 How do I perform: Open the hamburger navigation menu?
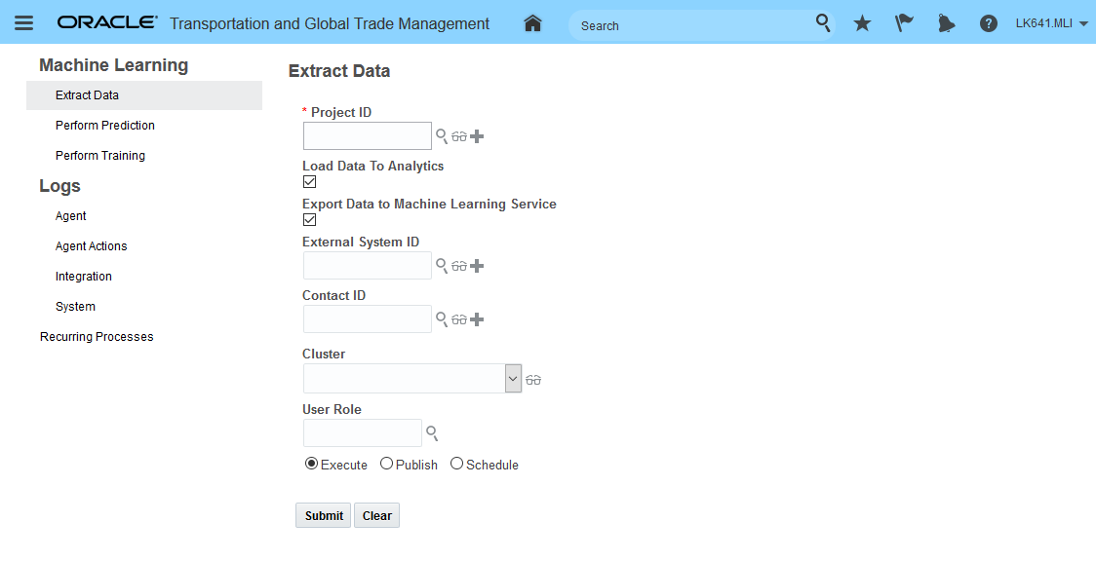pyautogui.click(x=23, y=23)
